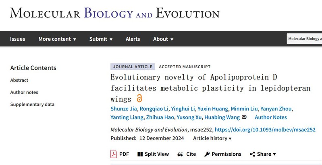View author Shunze Jia's details
Viewport: 322px width, 165px height.
pos(124,109)
